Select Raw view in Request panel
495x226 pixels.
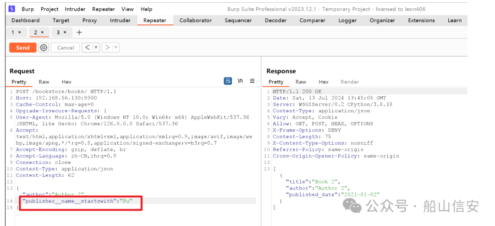point(44,82)
